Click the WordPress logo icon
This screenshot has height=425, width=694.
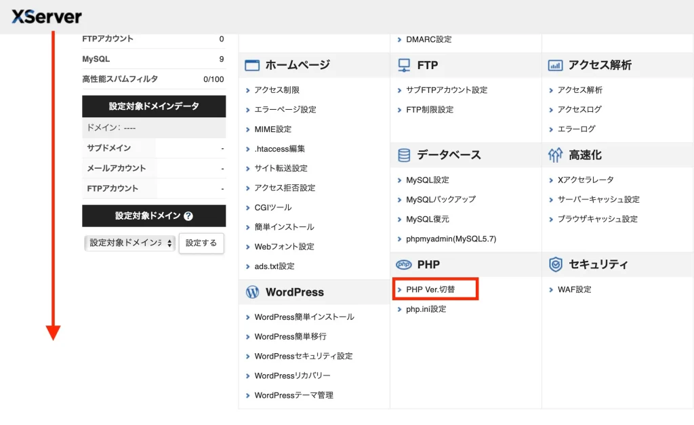pos(252,292)
